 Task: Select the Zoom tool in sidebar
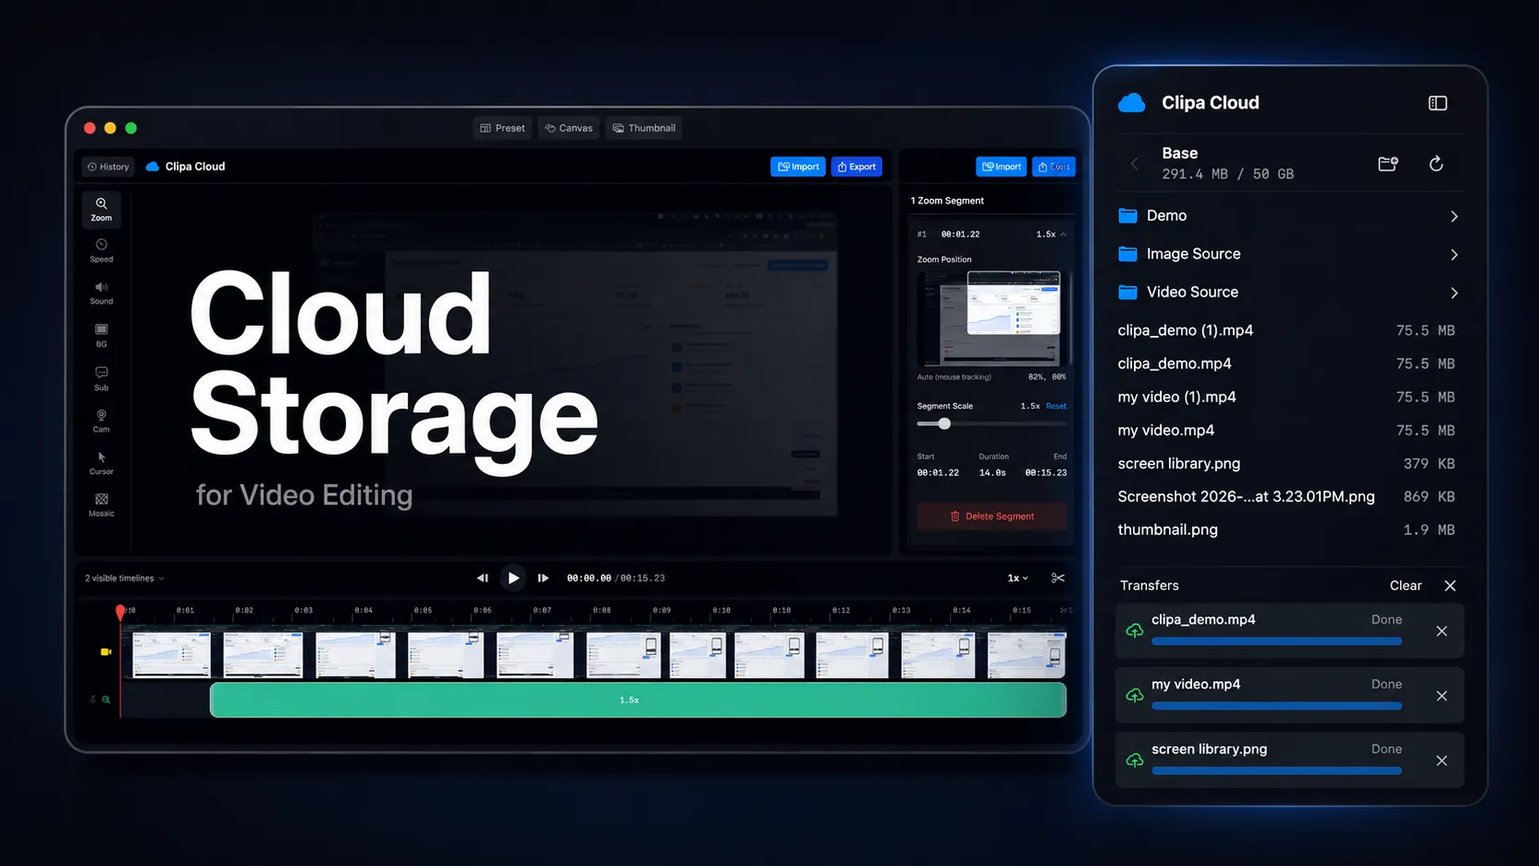tap(101, 210)
